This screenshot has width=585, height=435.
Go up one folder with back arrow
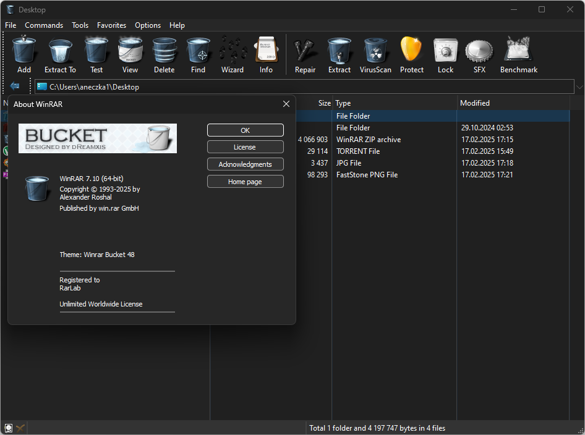(x=15, y=86)
